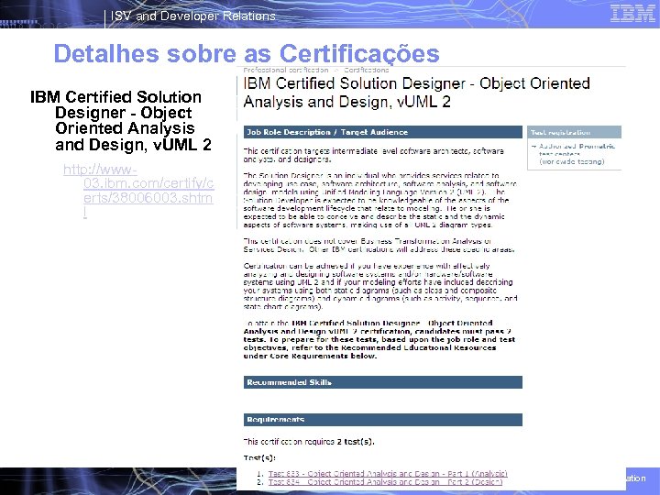
Task: Click the webpage title IBM Certified Solution Designer
Action: coord(416,93)
